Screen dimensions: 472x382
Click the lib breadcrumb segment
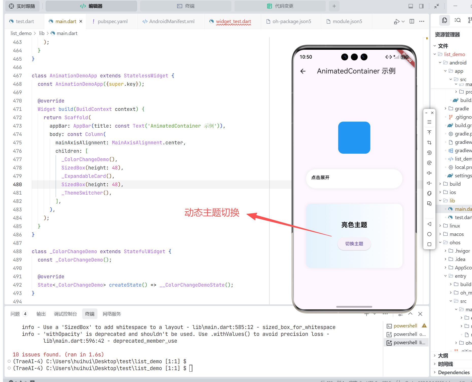point(42,33)
